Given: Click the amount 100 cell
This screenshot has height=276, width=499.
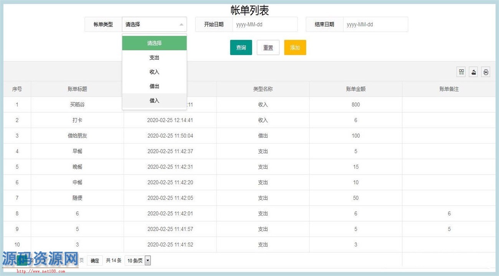Looking at the screenshot, I should pos(356,136).
